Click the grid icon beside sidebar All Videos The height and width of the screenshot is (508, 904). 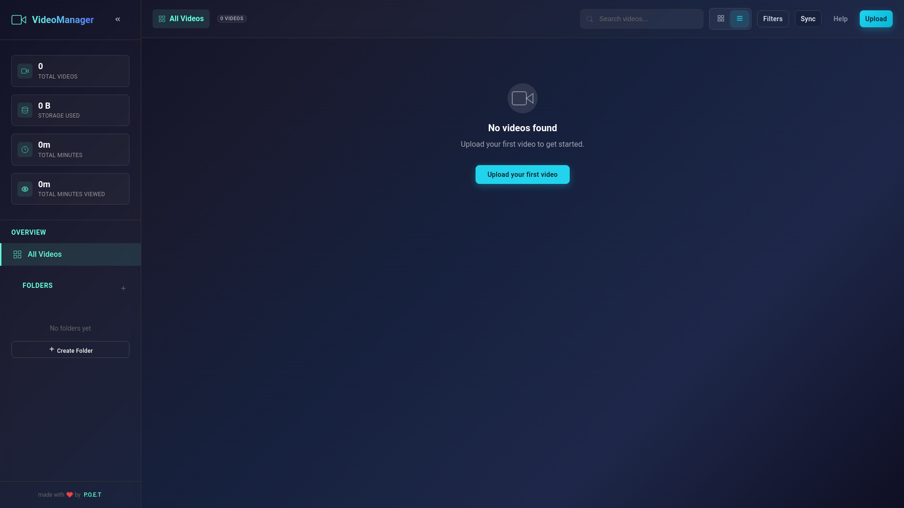(x=17, y=254)
